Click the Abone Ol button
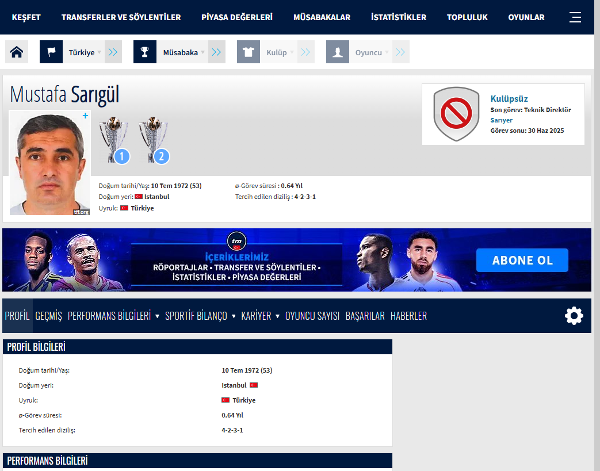Viewport: 600px width, 471px height. coord(522,260)
